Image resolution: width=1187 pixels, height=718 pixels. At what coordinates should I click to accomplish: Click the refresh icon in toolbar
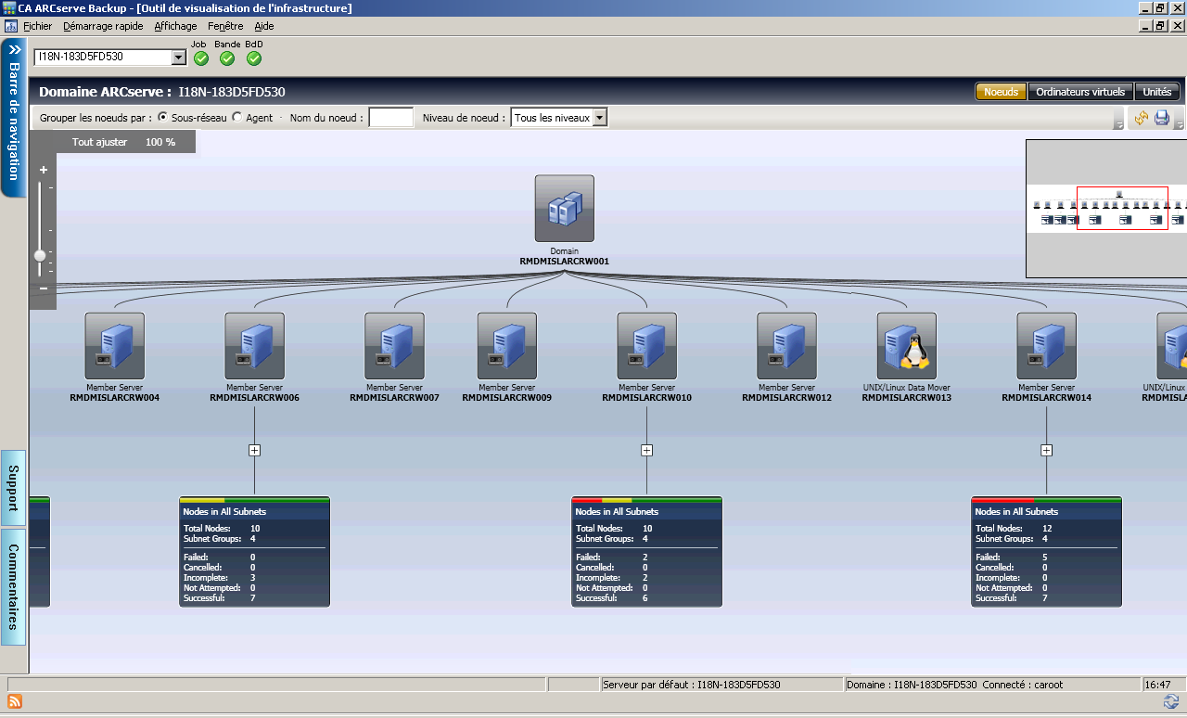[x=1141, y=118]
